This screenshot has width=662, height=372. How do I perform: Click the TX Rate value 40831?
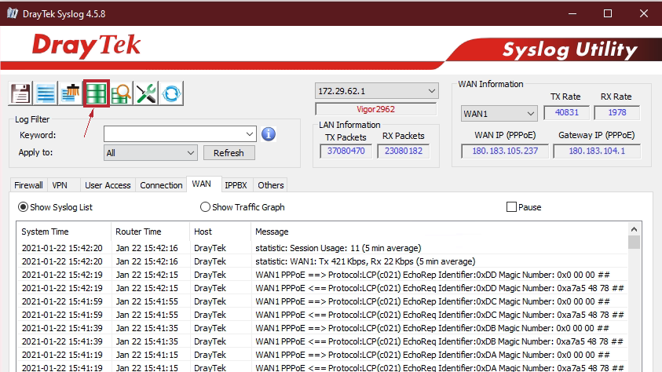coord(566,112)
